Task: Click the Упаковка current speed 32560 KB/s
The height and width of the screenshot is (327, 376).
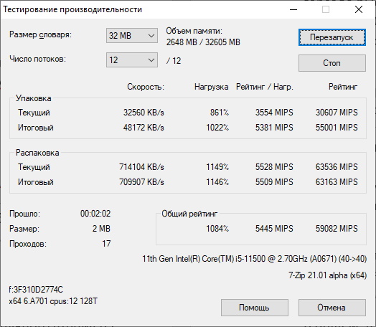Action: click(144, 113)
